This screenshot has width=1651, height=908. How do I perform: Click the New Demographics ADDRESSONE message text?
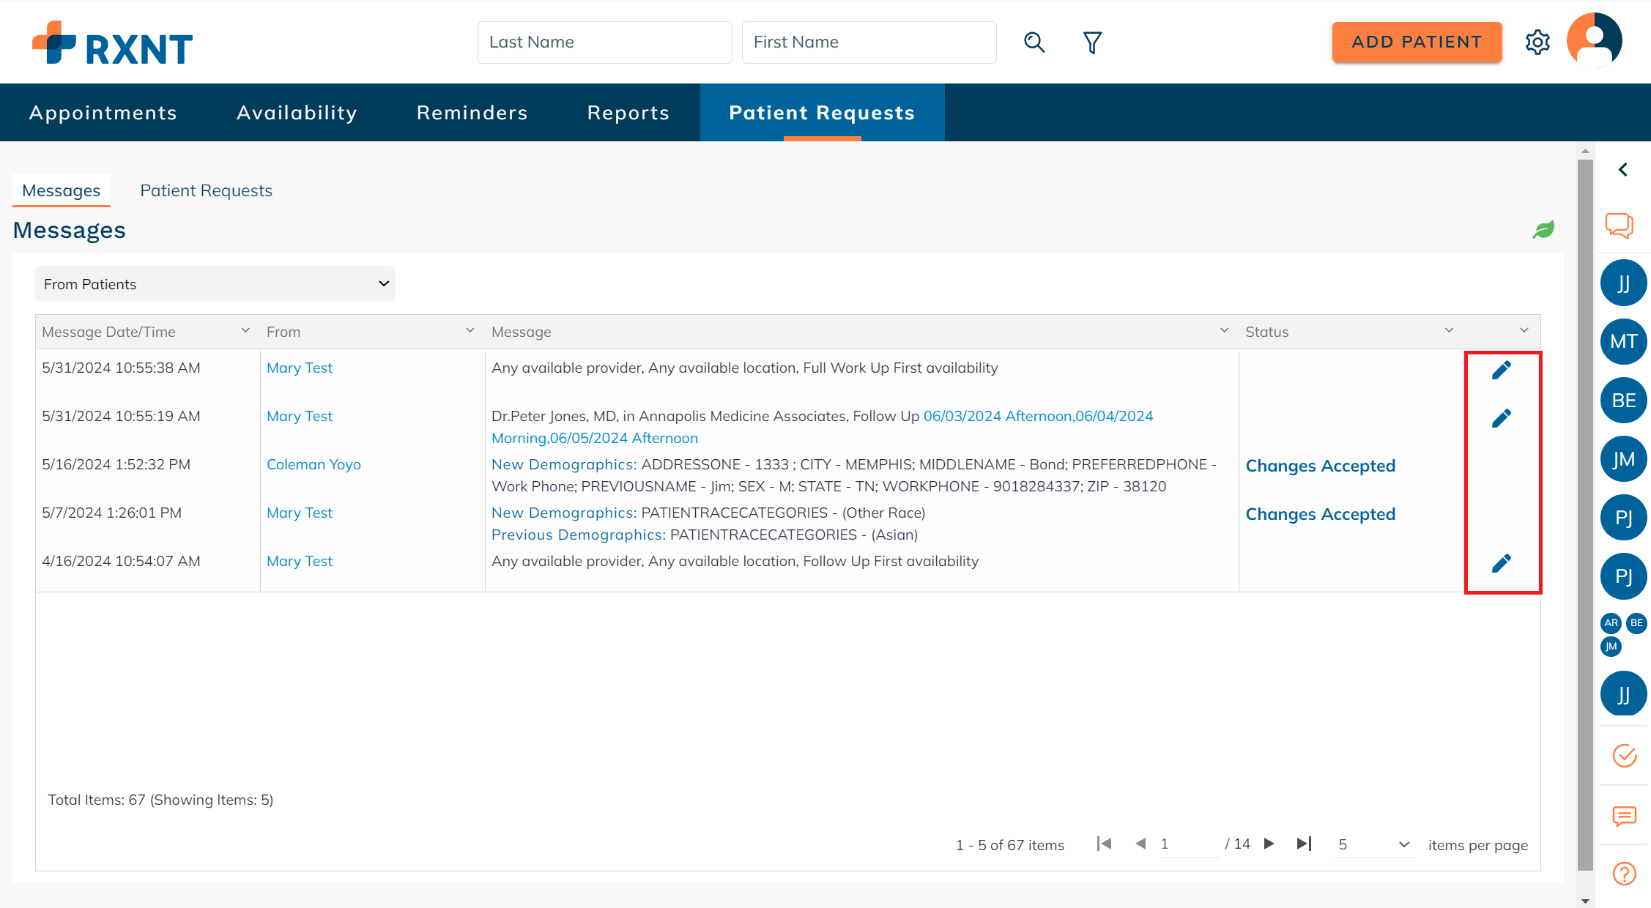pyautogui.click(x=854, y=475)
